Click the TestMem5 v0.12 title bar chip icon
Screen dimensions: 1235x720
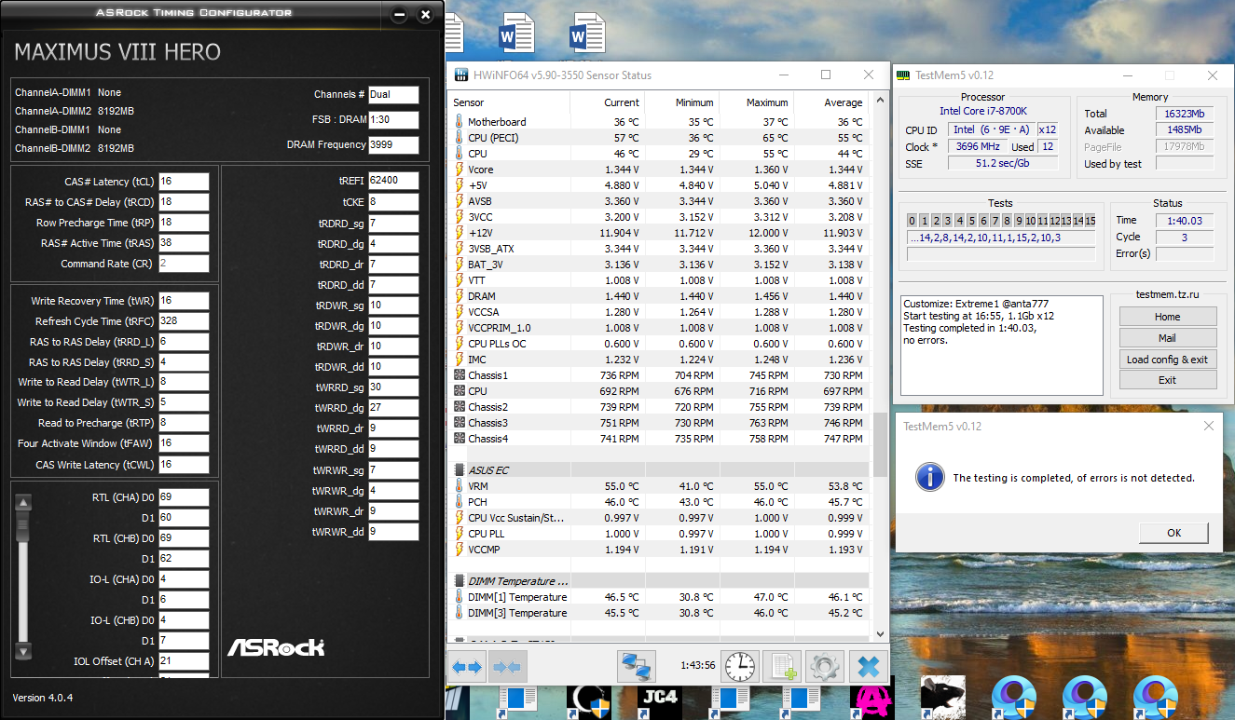coord(903,75)
